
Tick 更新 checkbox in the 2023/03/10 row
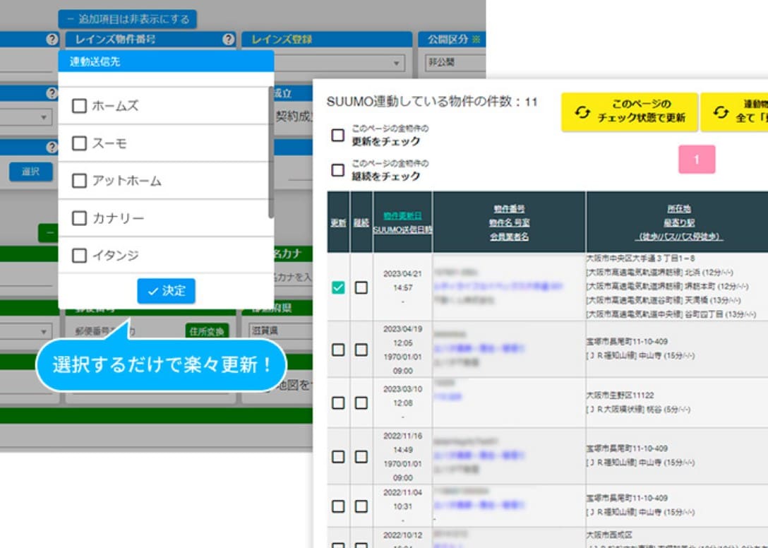338,403
